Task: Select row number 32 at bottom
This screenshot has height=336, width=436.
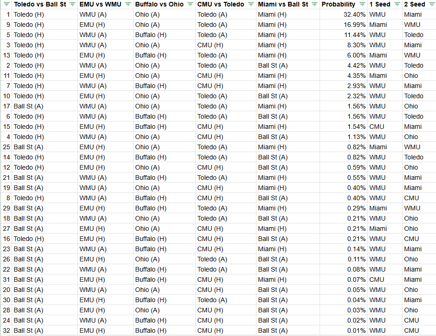Action: point(6,330)
